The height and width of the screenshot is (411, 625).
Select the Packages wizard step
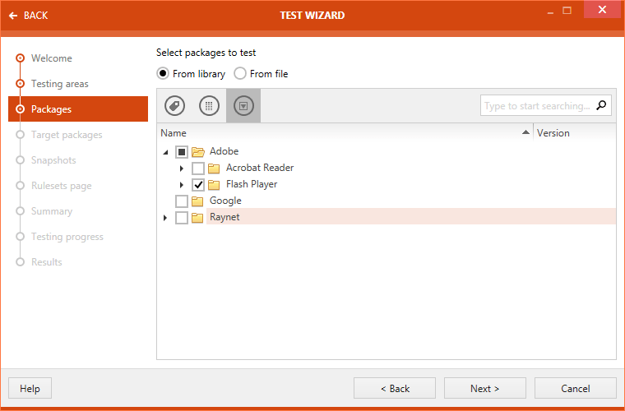pos(78,109)
